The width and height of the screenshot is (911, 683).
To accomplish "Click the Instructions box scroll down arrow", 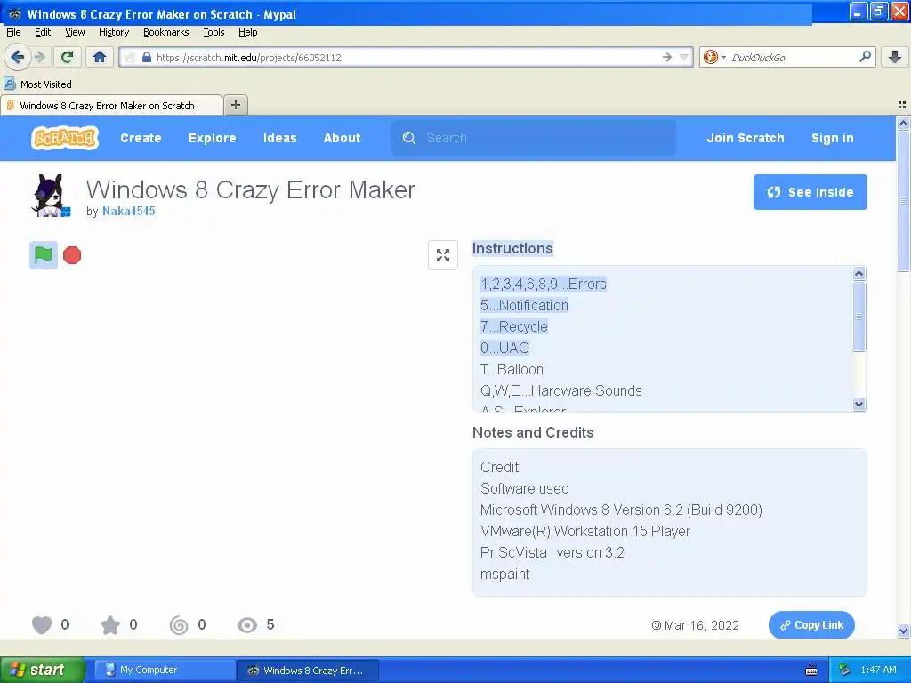I will click(x=859, y=404).
